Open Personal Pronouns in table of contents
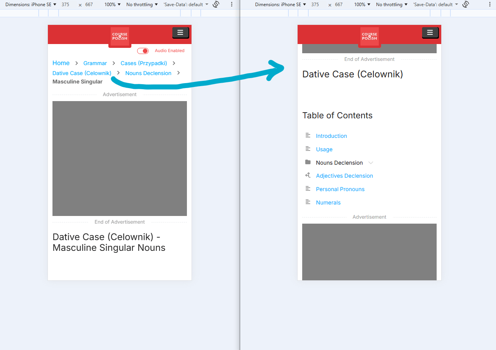Viewport: 496px width, 350px height. click(340, 189)
